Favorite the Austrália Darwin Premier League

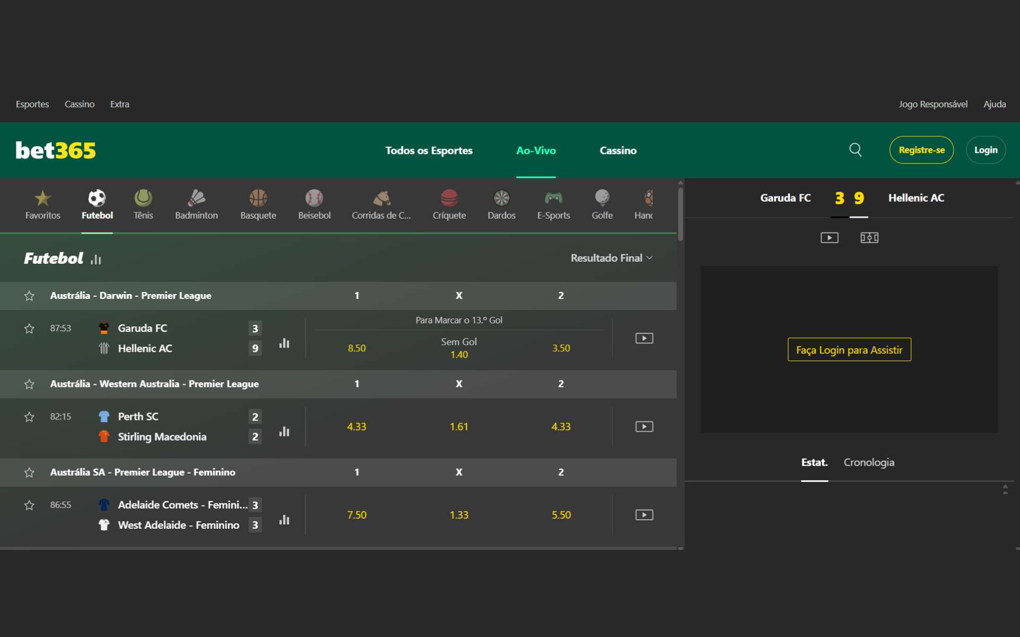(x=29, y=296)
